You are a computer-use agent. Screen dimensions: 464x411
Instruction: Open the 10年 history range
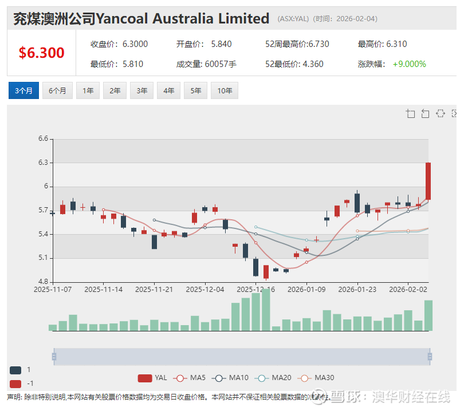pos(225,90)
